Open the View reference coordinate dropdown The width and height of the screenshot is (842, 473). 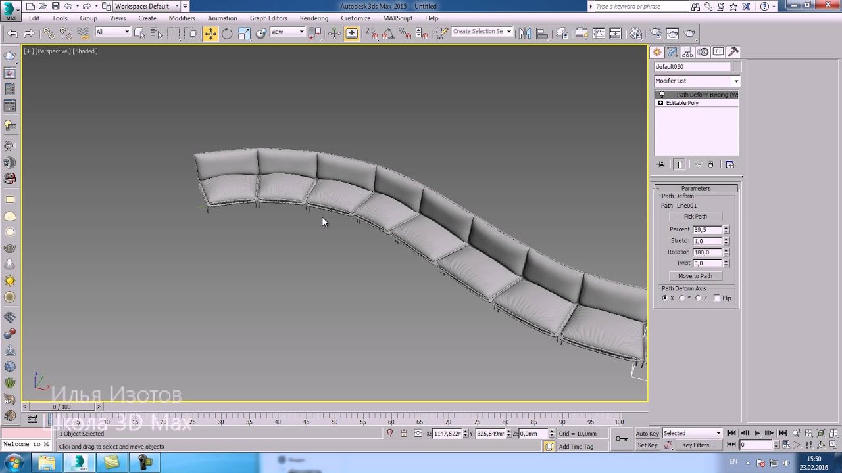[x=287, y=32]
